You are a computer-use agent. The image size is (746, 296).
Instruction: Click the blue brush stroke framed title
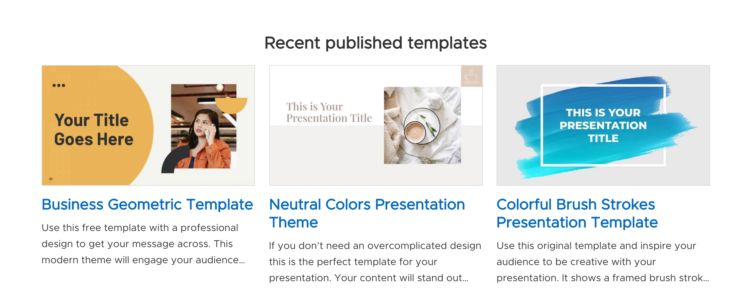pyautogui.click(x=603, y=125)
